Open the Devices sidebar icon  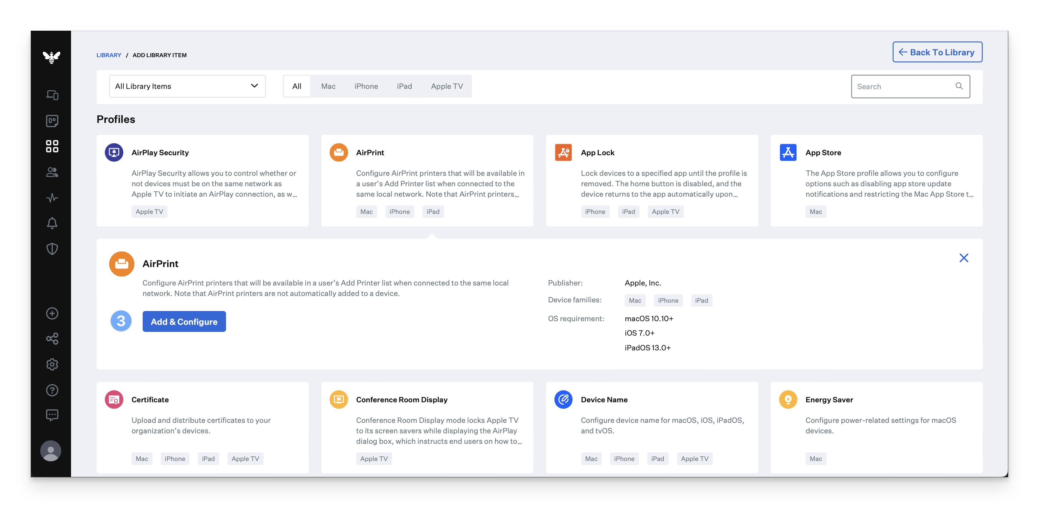point(52,95)
